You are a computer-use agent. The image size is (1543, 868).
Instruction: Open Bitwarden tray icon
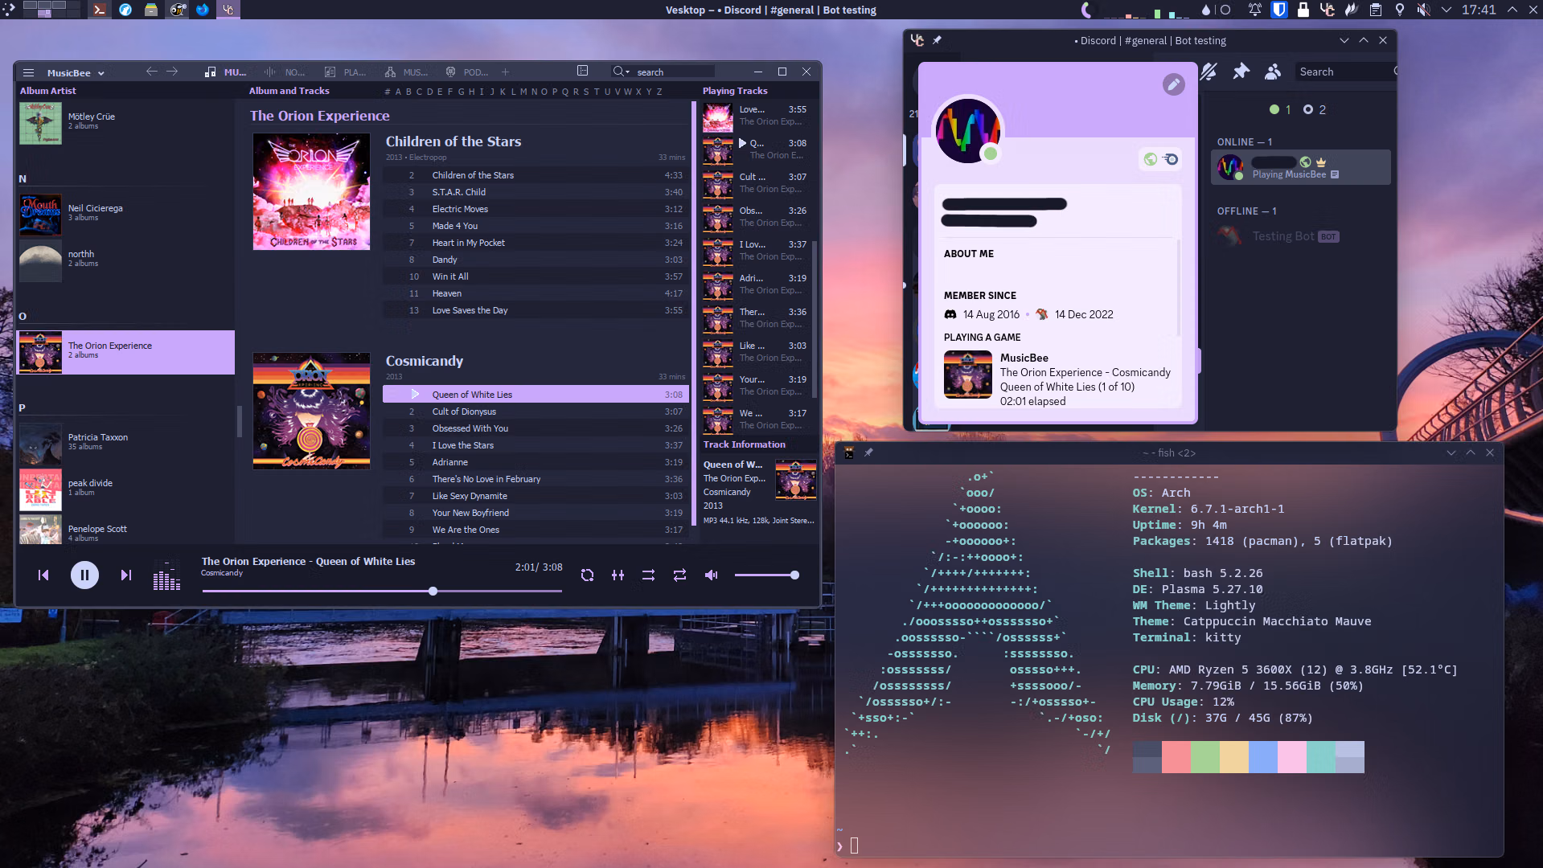[1278, 10]
